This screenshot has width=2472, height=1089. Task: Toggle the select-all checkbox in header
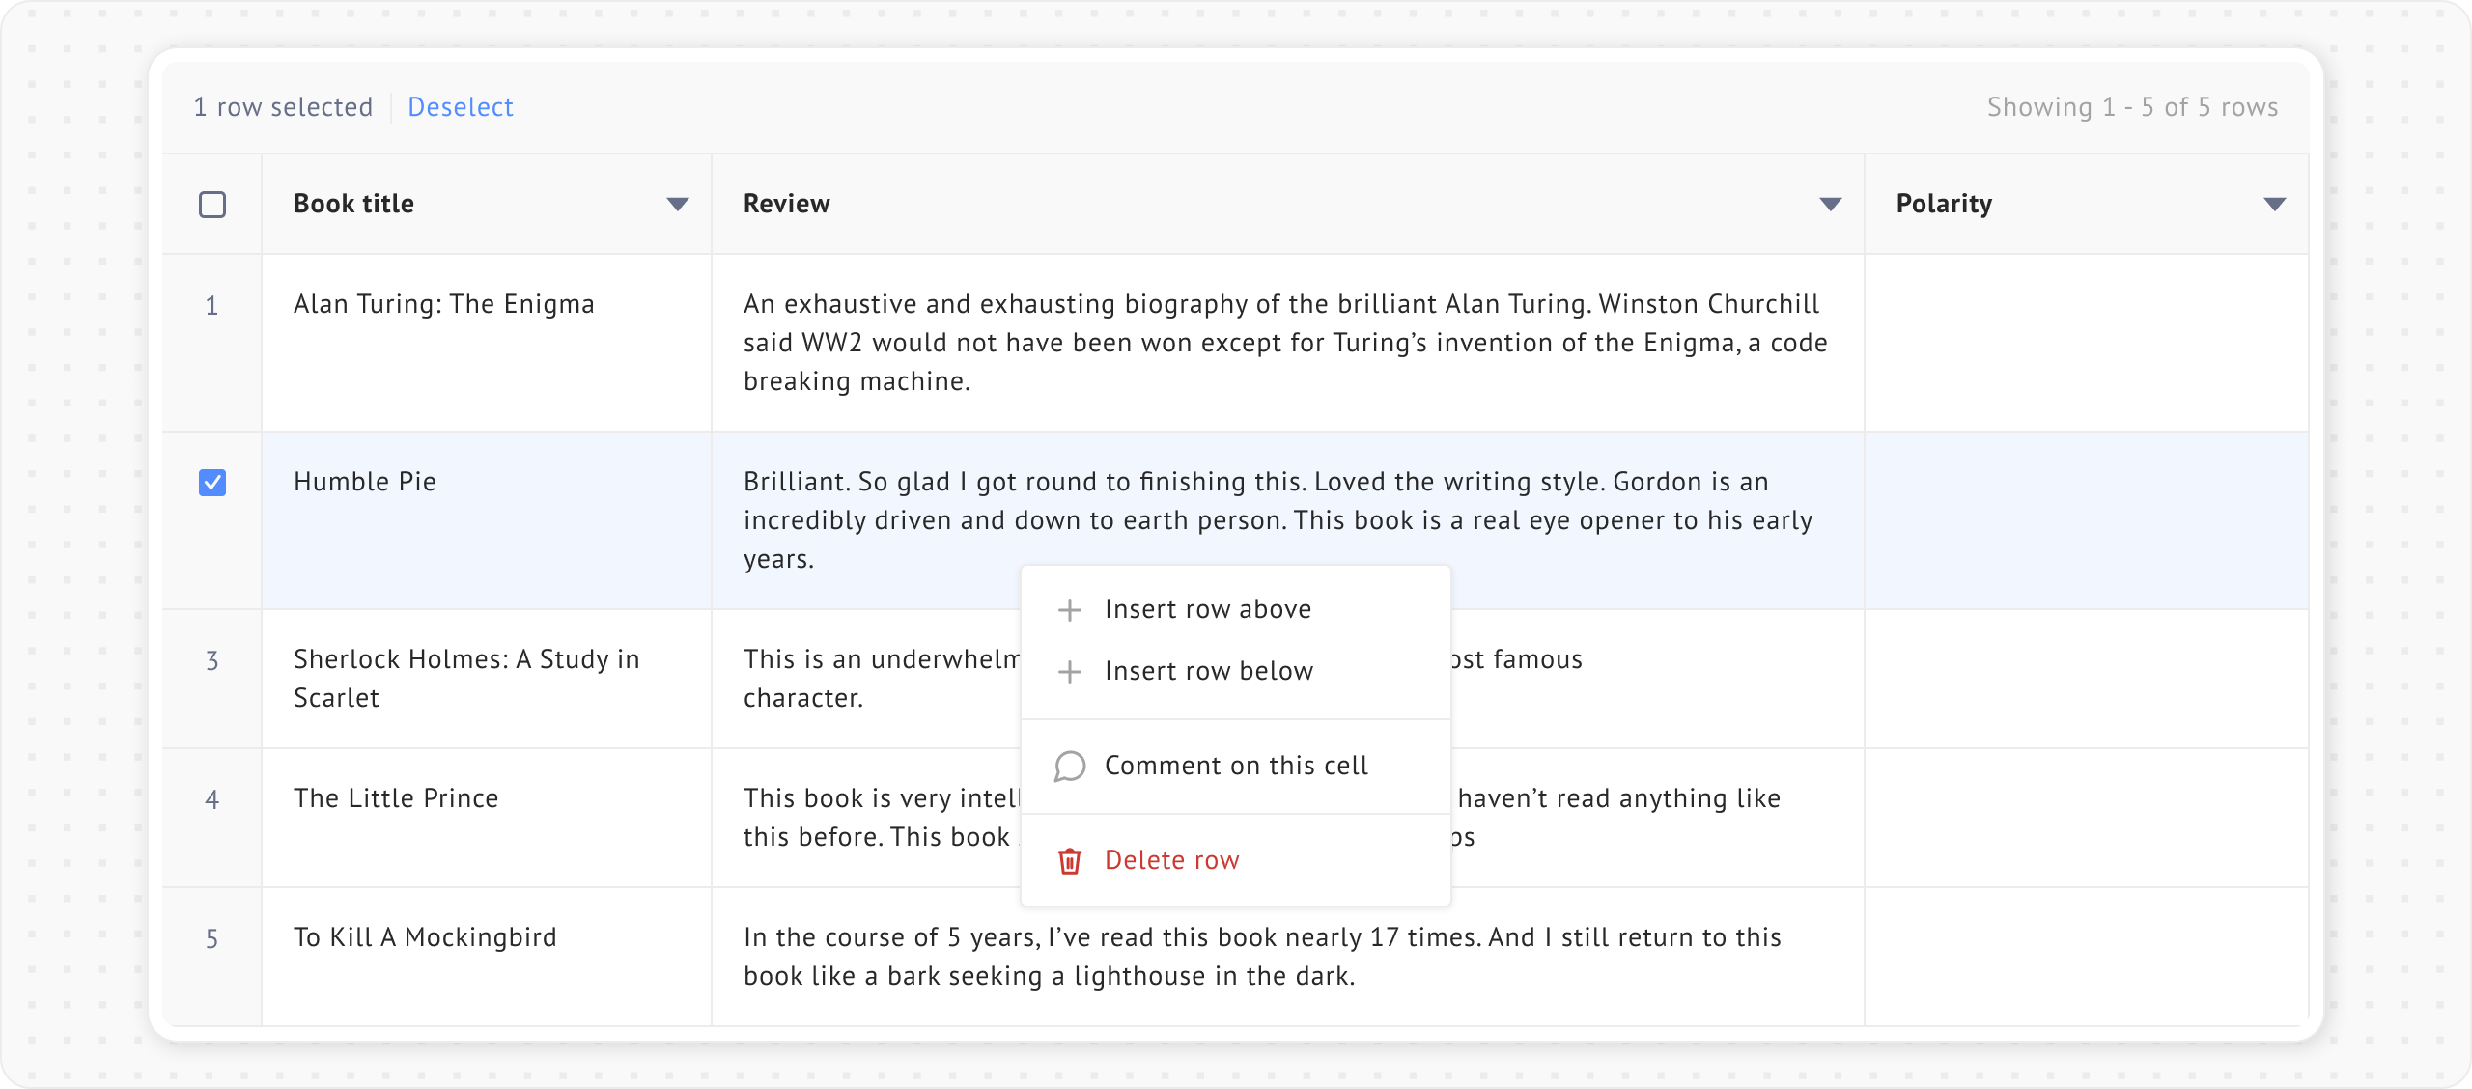click(212, 205)
